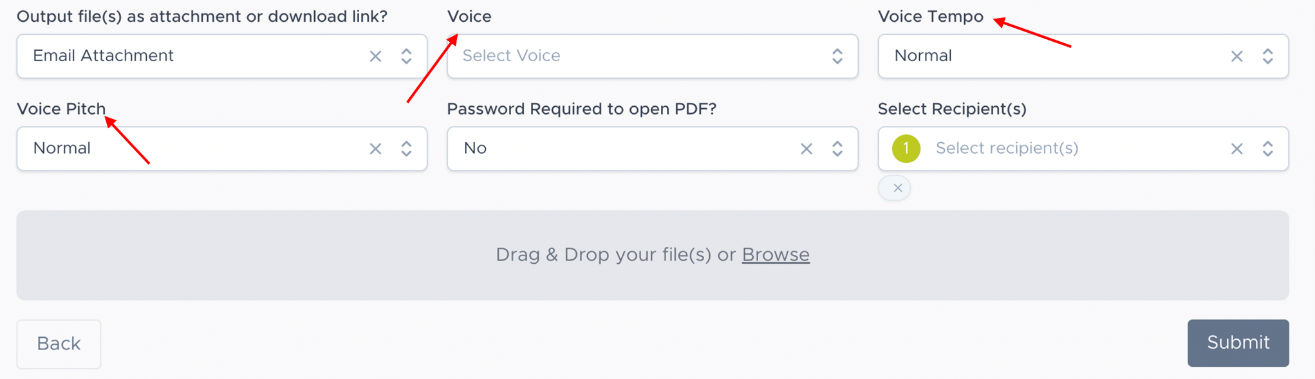
Task: Expand the Output file(s) dropdown arrows
Action: pyautogui.click(x=406, y=57)
